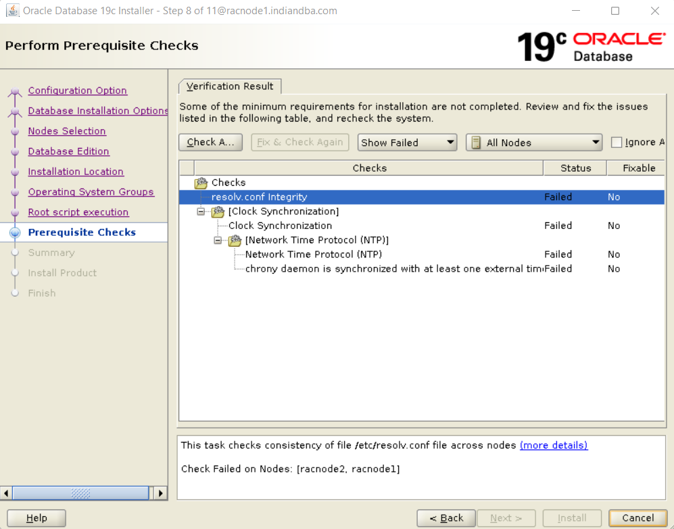Screen dimensions: 674x529
Task: Click the Checks column header
Action: (x=369, y=168)
